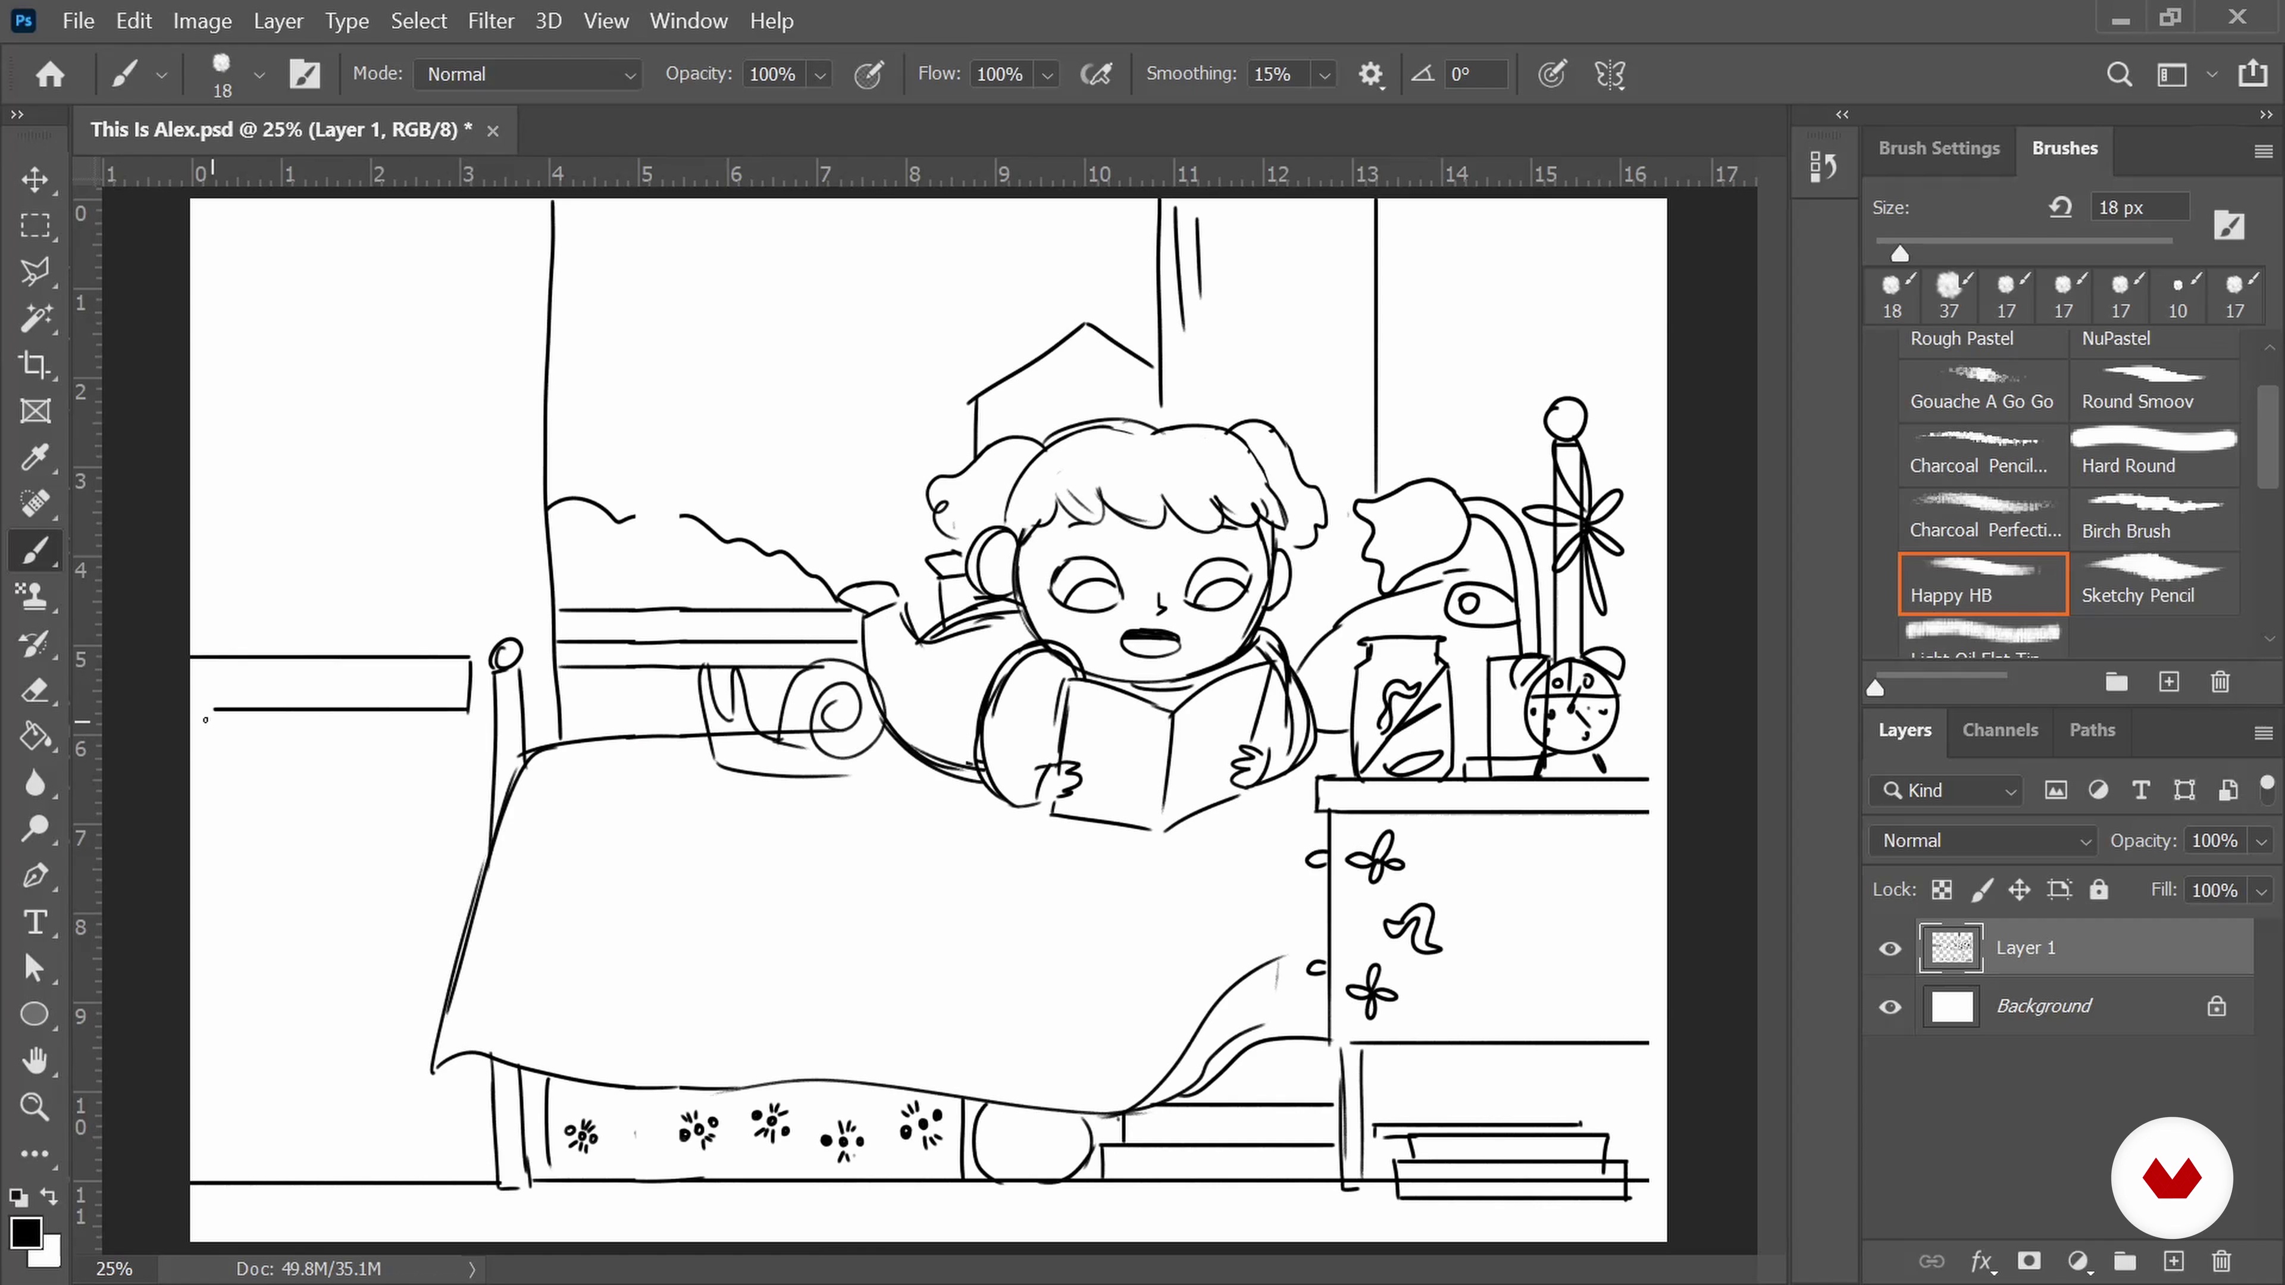The width and height of the screenshot is (2285, 1285).
Task: Select the Eyedropper tool
Action: click(x=35, y=457)
